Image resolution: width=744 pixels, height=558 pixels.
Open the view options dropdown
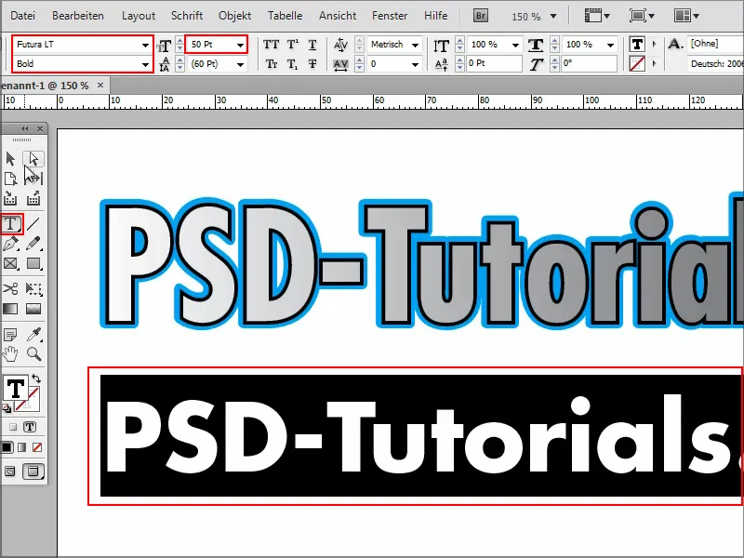click(597, 16)
